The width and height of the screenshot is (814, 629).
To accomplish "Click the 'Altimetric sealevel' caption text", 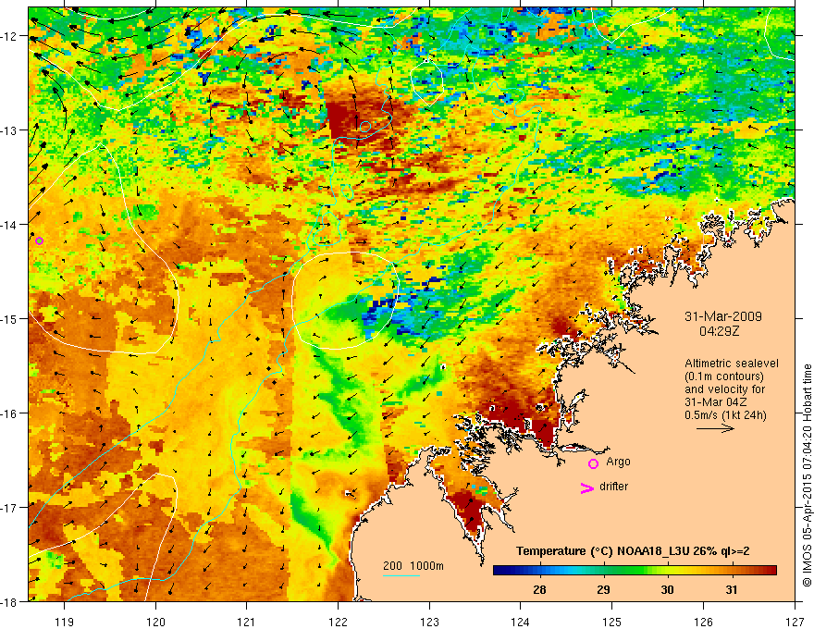I will pyautogui.click(x=732, y=364).
